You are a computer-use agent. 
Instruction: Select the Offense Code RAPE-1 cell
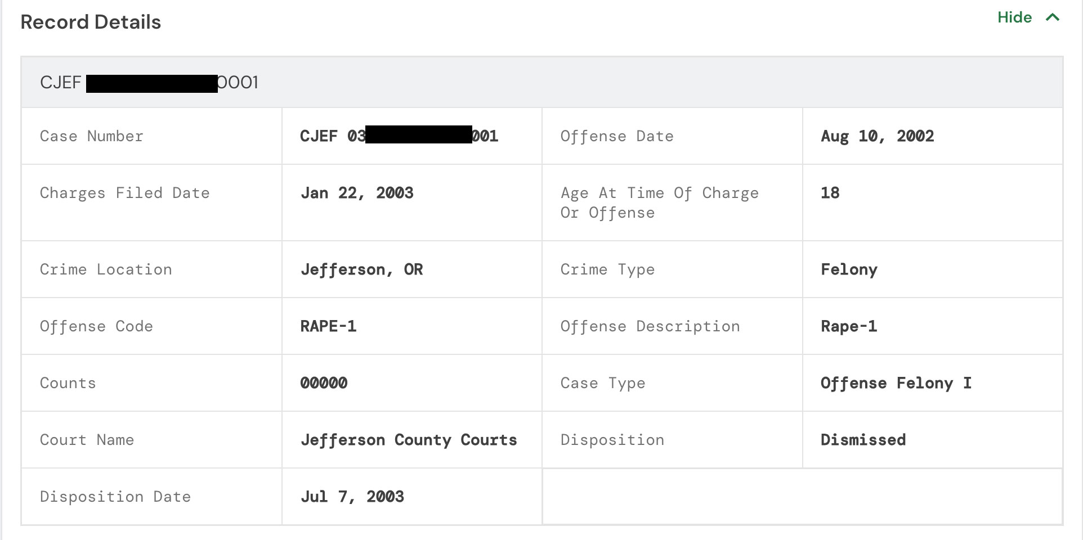pos(328,326)
